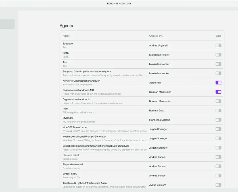
Task: Select the highlighted sidebar item
Action: tap(7, 24)
